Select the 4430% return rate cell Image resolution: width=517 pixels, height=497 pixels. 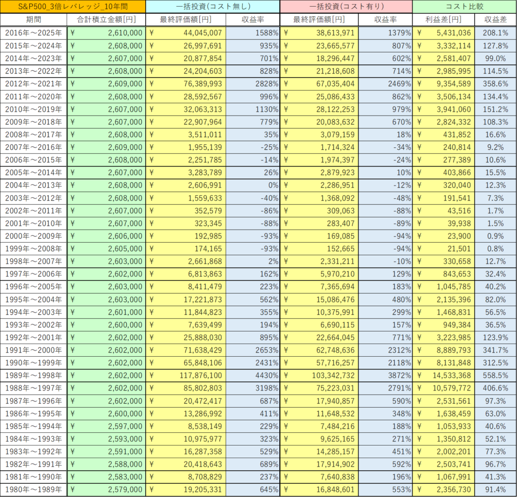click(x=253, y=375)
